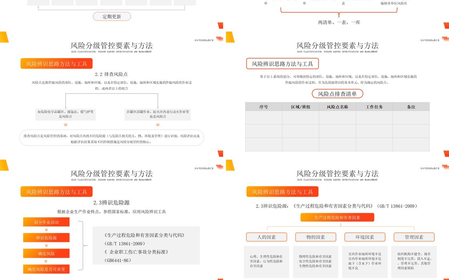Click the double chevron under 如危险化学品罐区 box
The height and width of the screenshot is (280, 449).
pos(65,125)
